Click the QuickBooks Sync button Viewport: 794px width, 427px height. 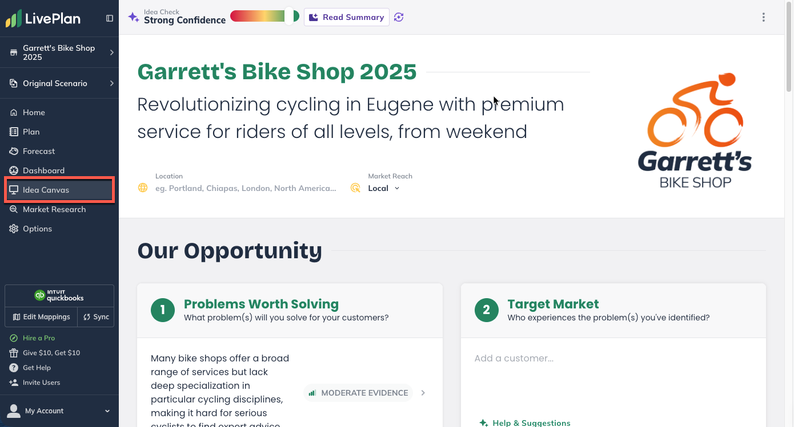tap(96, 317)
